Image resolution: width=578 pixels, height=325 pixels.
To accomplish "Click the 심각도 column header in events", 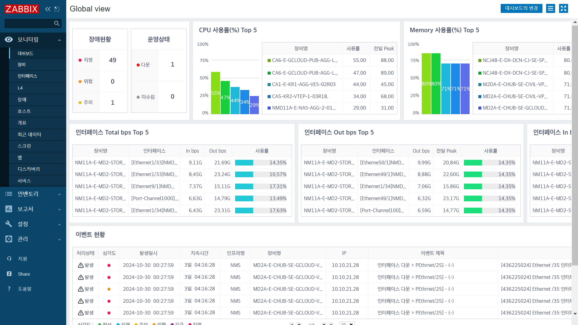I will (x=109, y=253).
